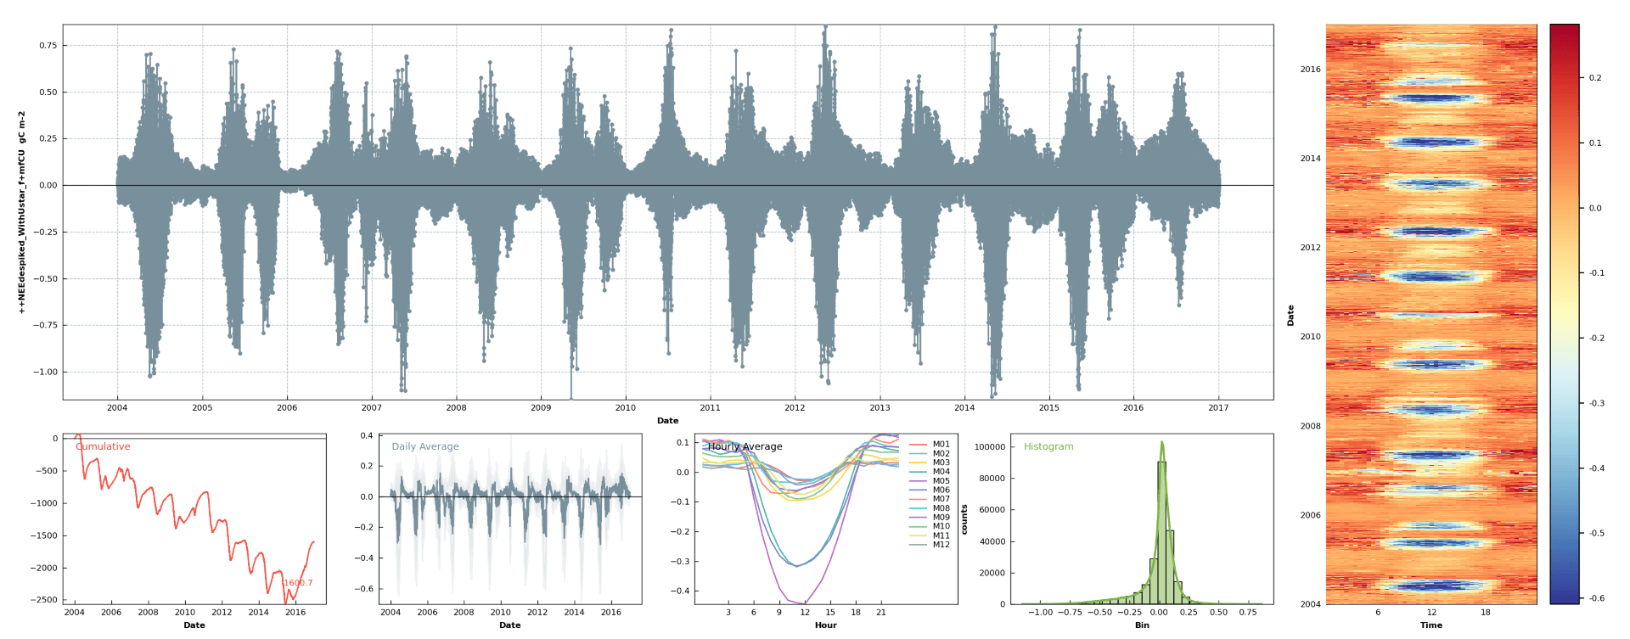
Task: Click the 40000 tick on histogram y-axis
Action: pyautogui.click(x=992, y=541)
